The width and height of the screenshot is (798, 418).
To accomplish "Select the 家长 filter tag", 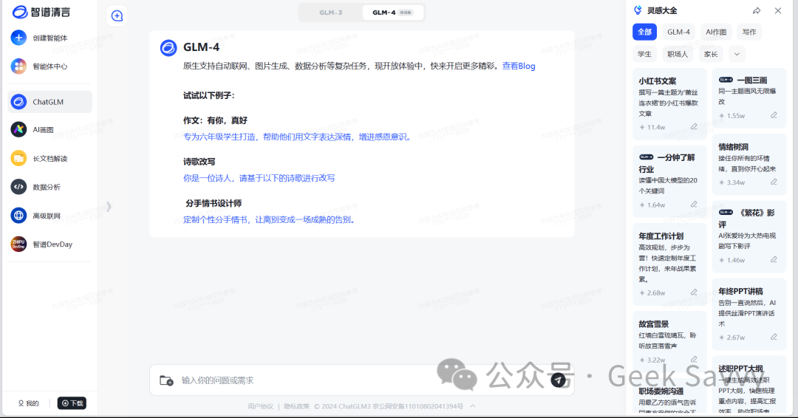I will click(711, 54).
